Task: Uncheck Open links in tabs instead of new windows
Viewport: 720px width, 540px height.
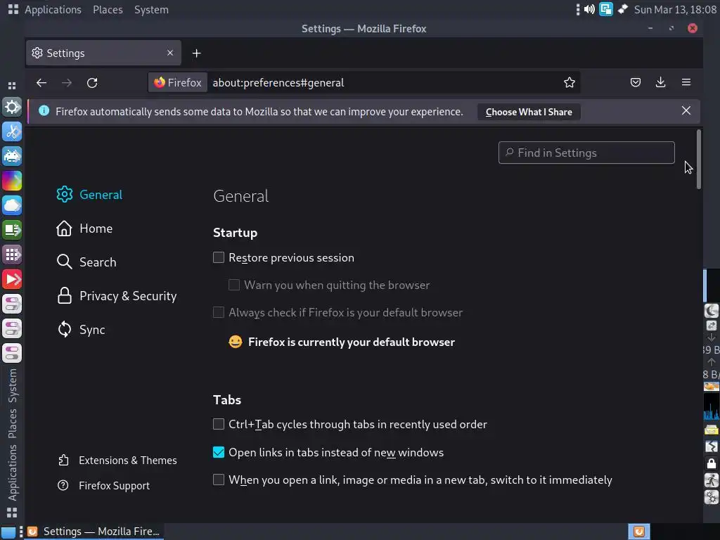Action: click(x=219, y=452)
